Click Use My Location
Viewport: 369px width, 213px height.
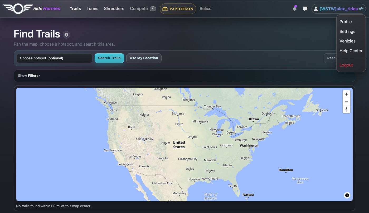click(x=144, y=58)
